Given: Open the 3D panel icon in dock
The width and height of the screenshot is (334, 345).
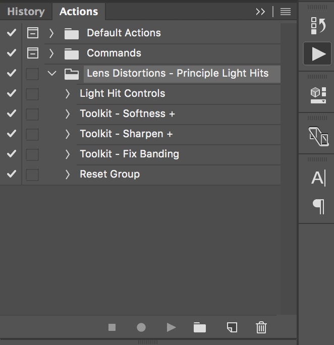Looking at the screenshot, I should pyautogui.click(x=318, y=95).
